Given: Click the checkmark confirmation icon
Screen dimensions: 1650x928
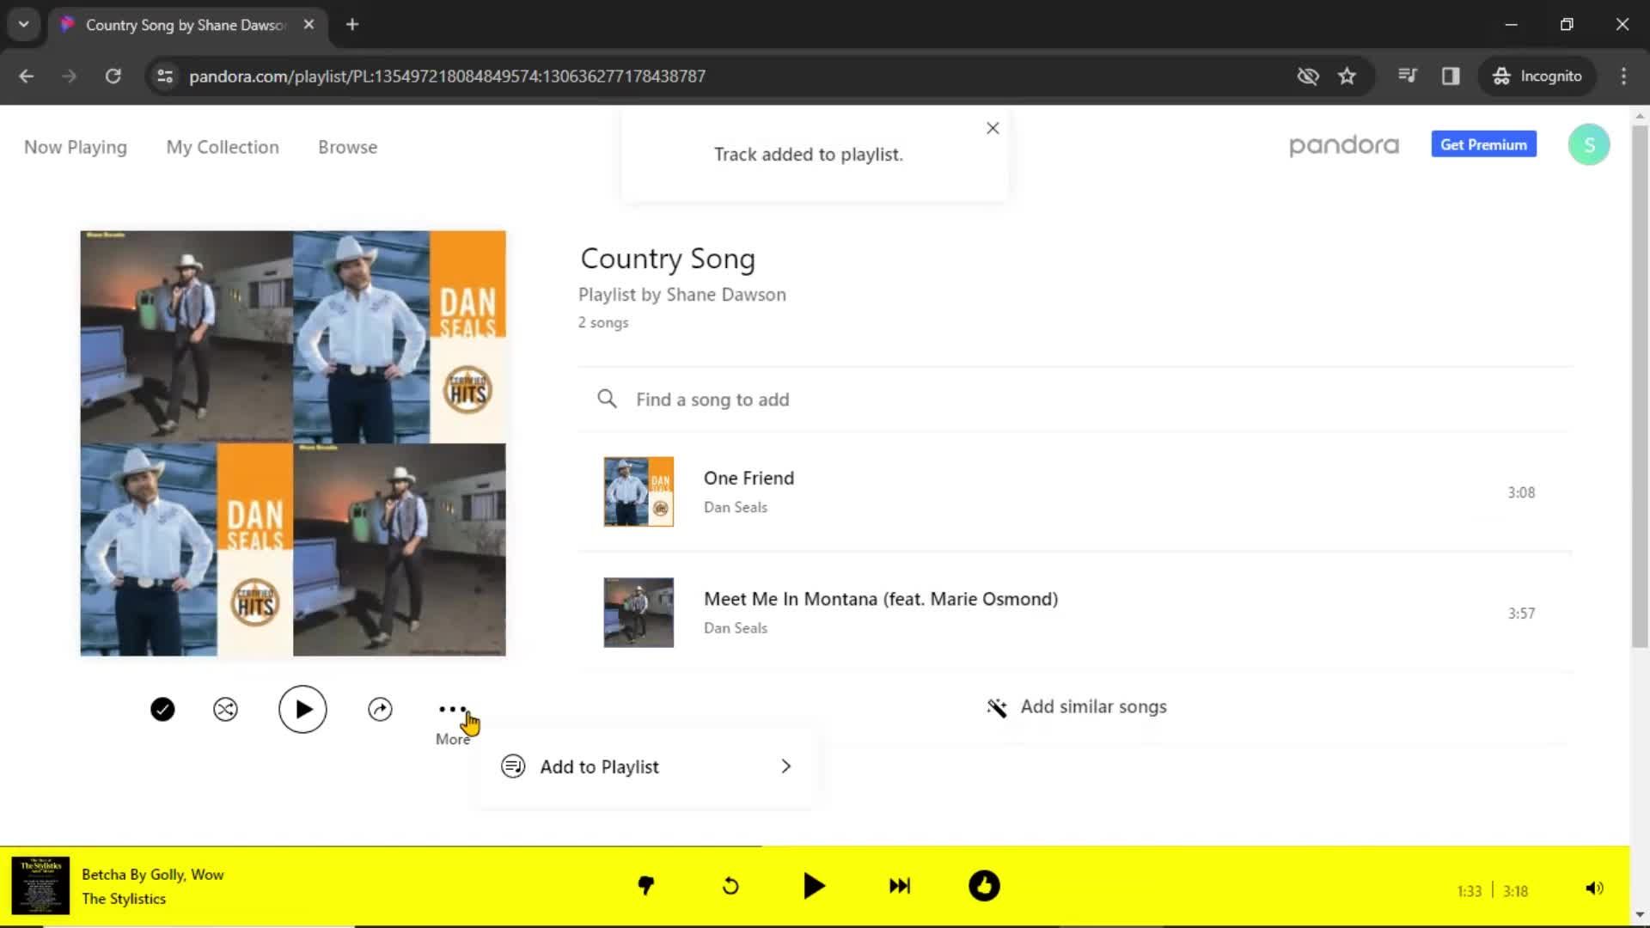Looking at the screenshot, I should point(162,708).
